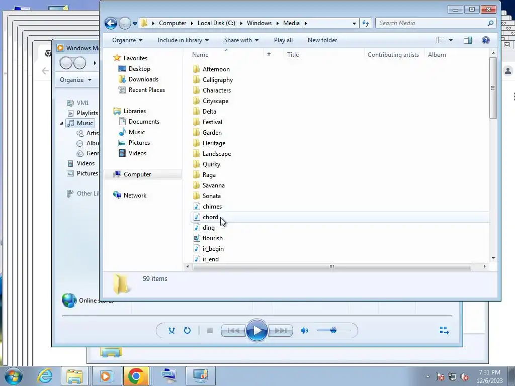Change view using the view icon
The width and height of the screenshot is (515, 386).
tap(440, 40)
